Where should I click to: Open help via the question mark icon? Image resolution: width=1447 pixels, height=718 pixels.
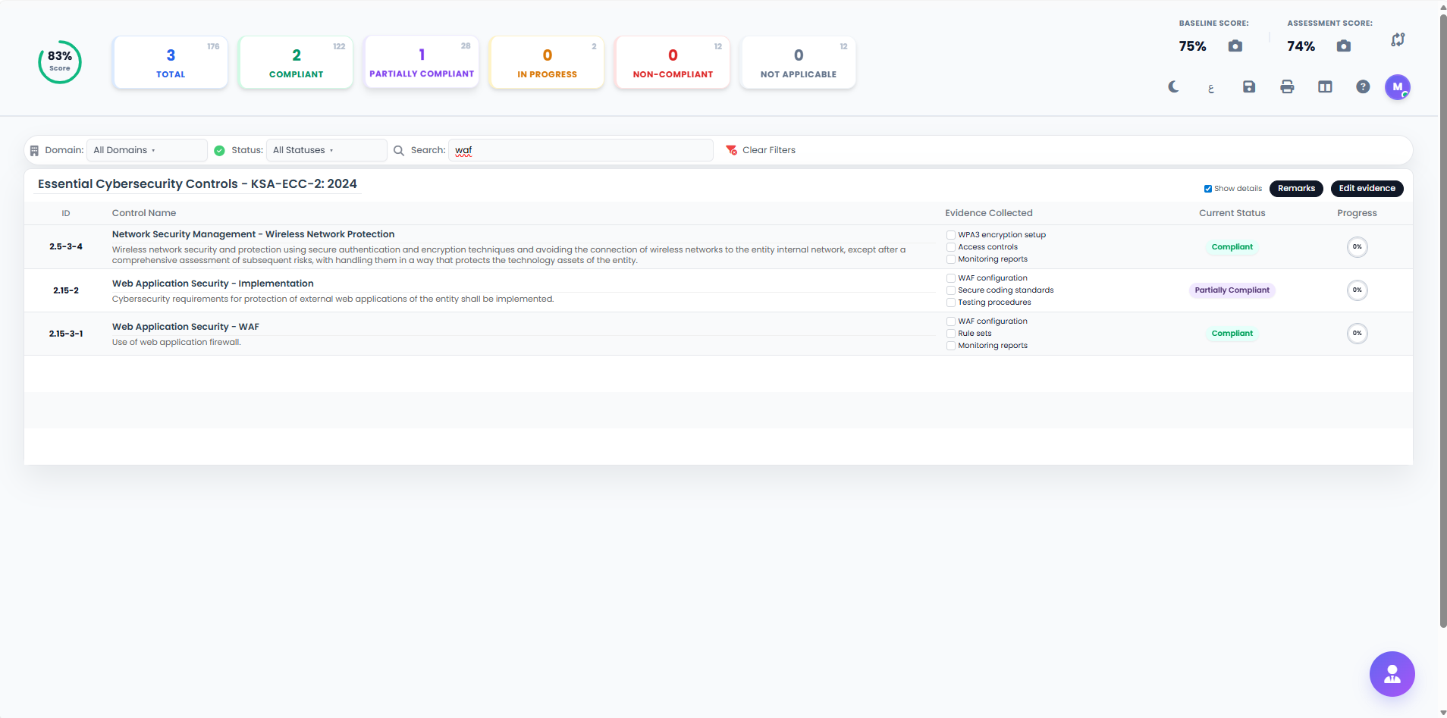[1363, 87]
